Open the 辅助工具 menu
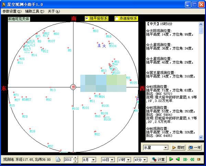The height and width of the screenshot is (166, 206). tap(34, 11)
